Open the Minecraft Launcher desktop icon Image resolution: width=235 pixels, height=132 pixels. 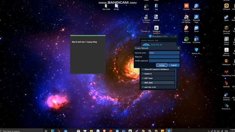227,30
